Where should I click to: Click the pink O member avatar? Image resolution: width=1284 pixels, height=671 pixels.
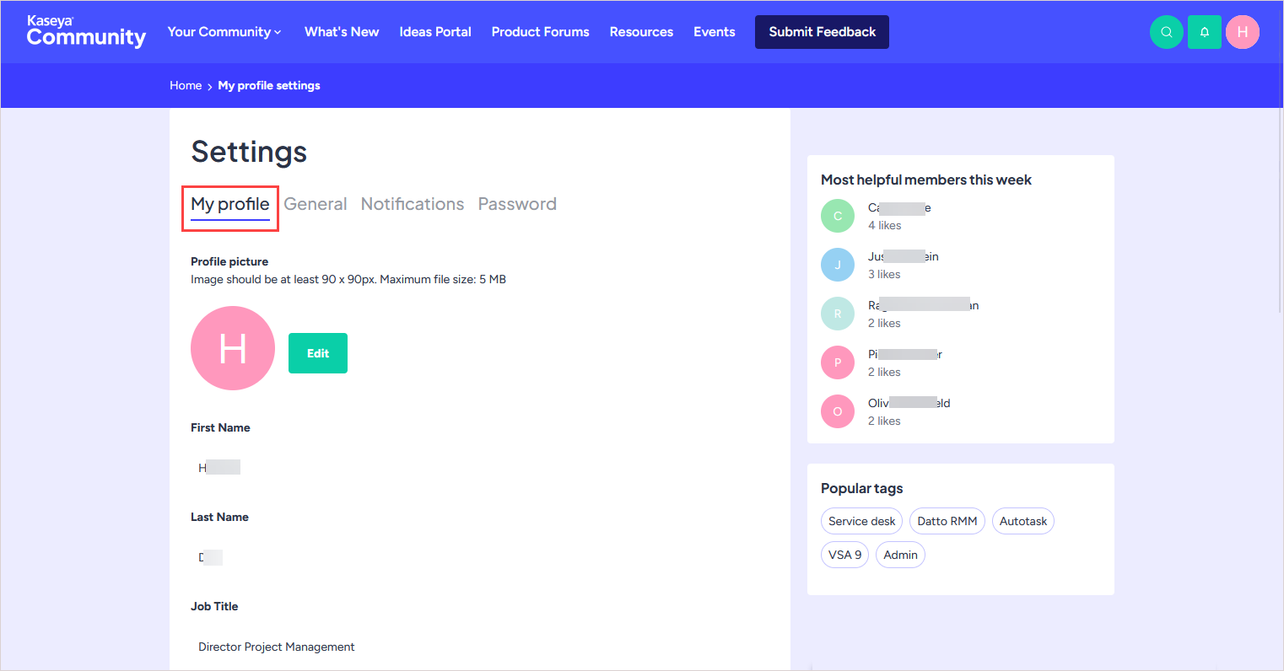coord(837,411)
